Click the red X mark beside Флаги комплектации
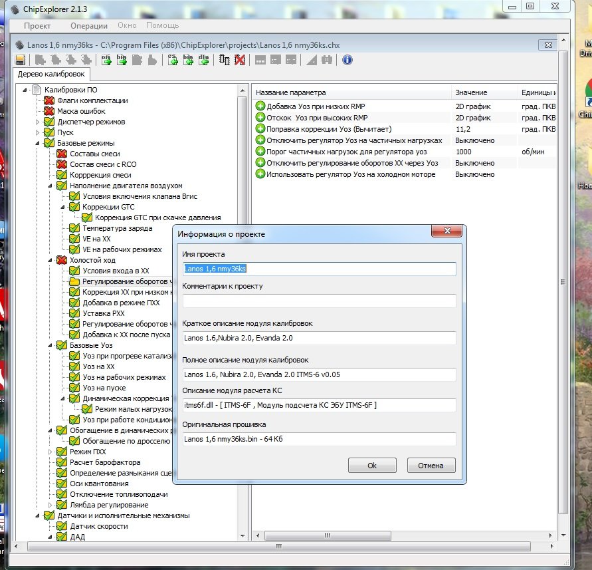592x570 pixels. pyautogui.click(x=49, y=100)
